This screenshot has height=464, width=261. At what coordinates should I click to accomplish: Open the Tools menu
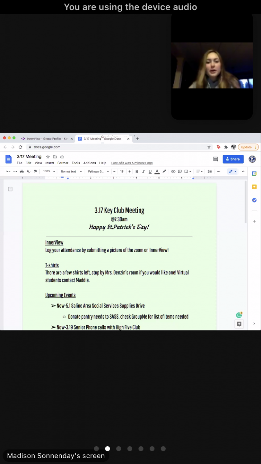pyautogui.click(x=76, y=163)
